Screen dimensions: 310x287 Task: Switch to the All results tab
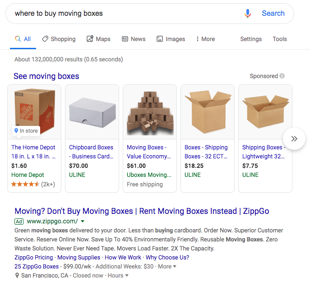coord(23,39)
